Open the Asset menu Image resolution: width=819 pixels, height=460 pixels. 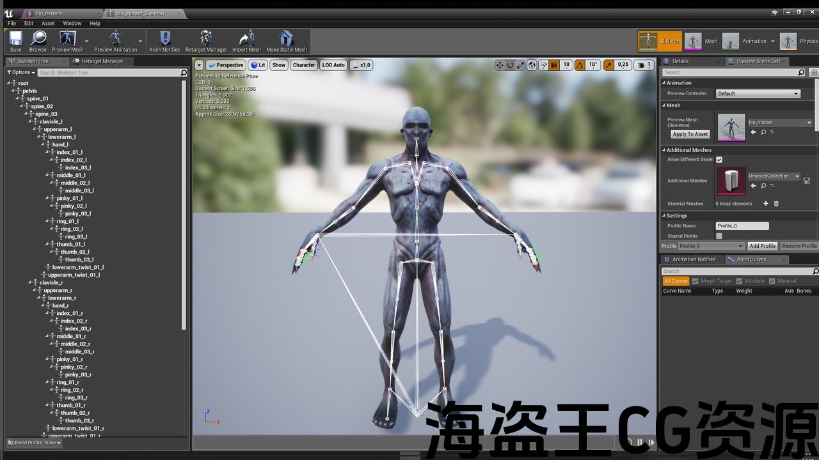pyautogui.click(x=48, y=23)
